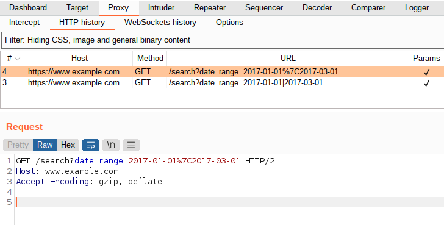Open the Decoder tab
444x225 pixels.
point(317,8)
